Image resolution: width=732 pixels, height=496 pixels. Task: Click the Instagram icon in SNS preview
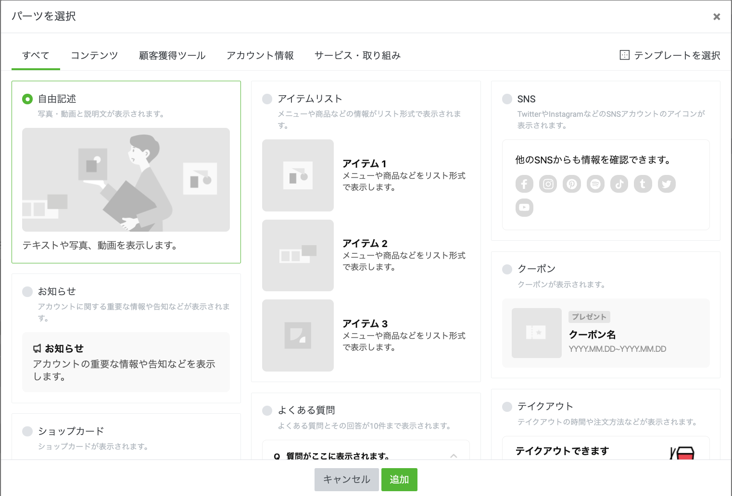click(x=548, y=184)
